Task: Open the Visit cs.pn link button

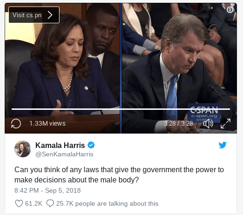Action: pyautogui.click(x=34, y=15)
